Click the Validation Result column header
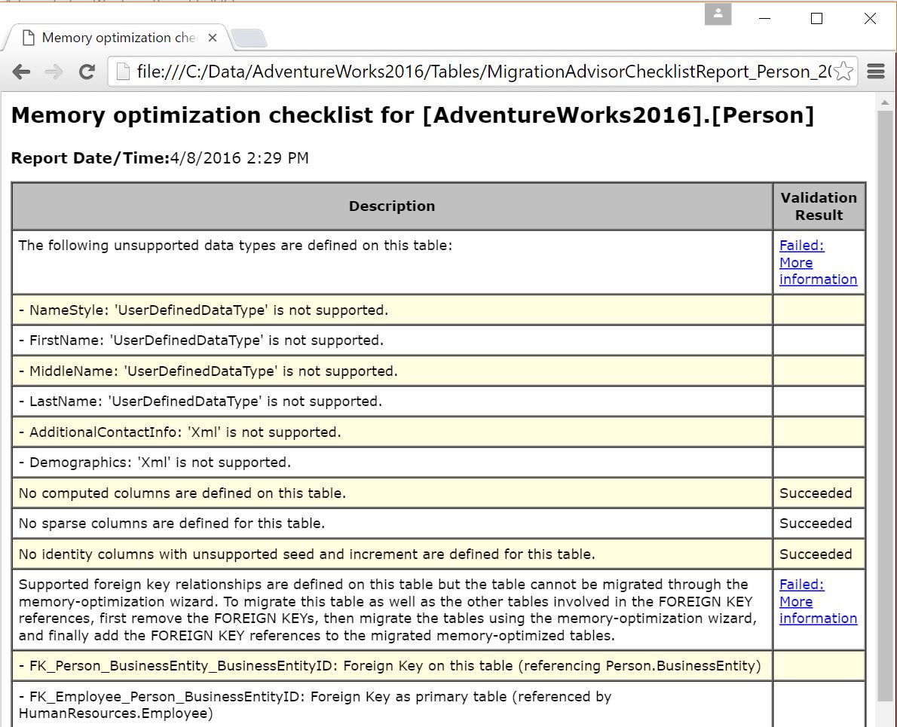 [819, 206]
